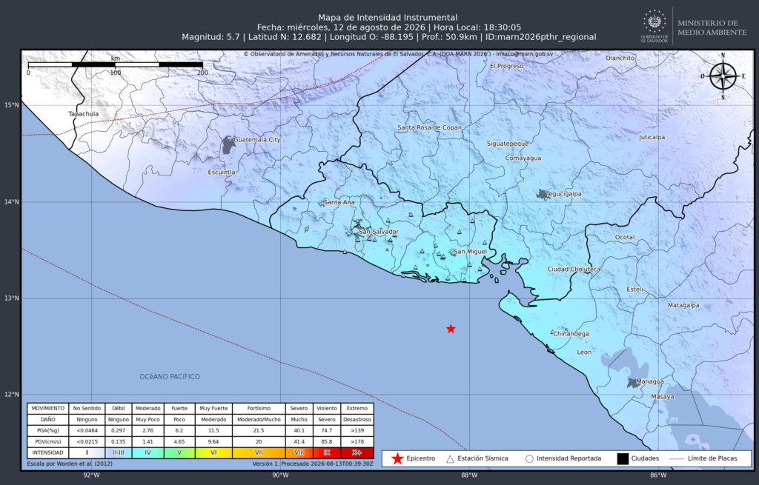The image size is (759, 485).
Task: Click the San Miguel city label
Action: (x=470, y=252)
